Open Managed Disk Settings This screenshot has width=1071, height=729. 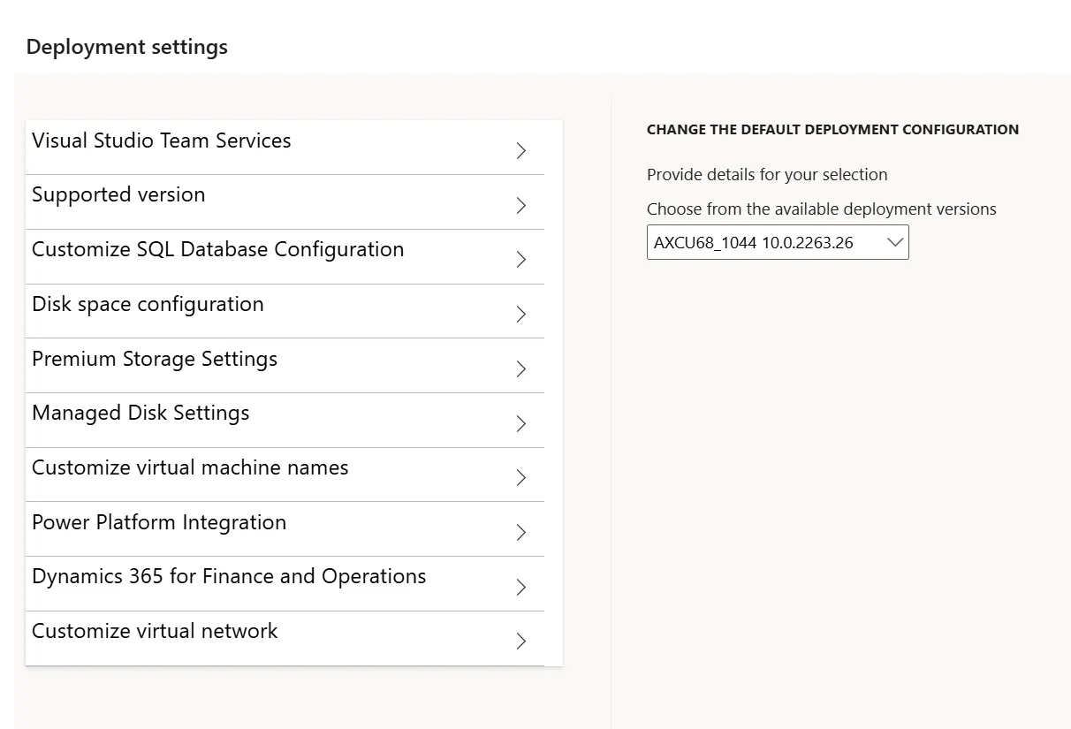285,421
